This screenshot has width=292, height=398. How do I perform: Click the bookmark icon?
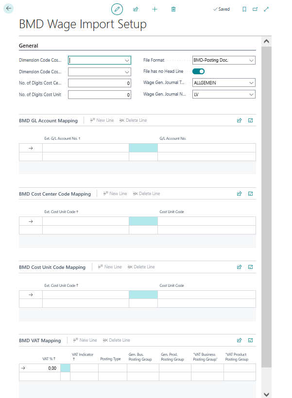tap(244, 9)
